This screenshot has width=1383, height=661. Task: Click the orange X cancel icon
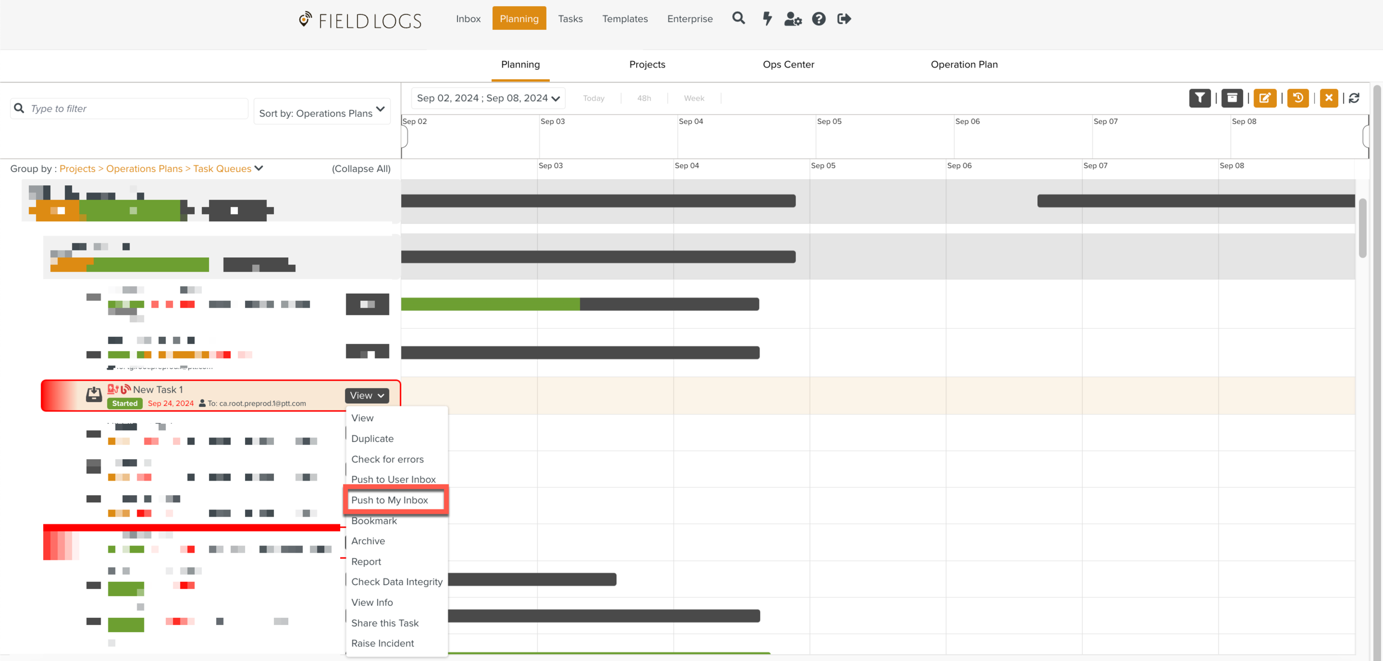(x=1328, y=98)
